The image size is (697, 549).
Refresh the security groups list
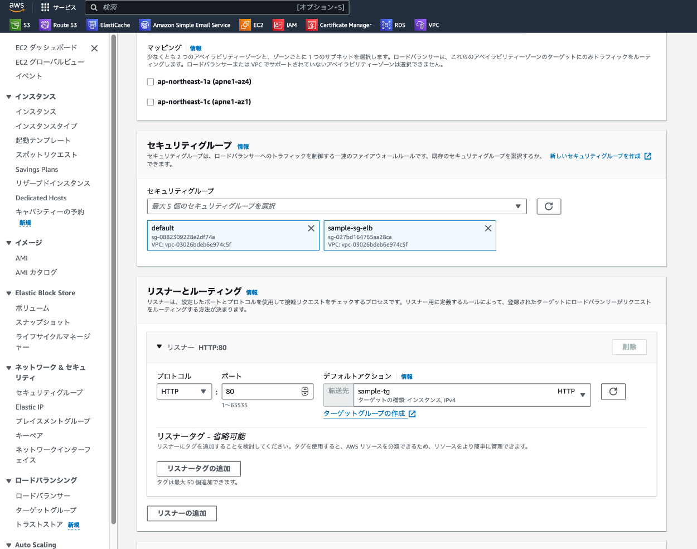(549, 206)
